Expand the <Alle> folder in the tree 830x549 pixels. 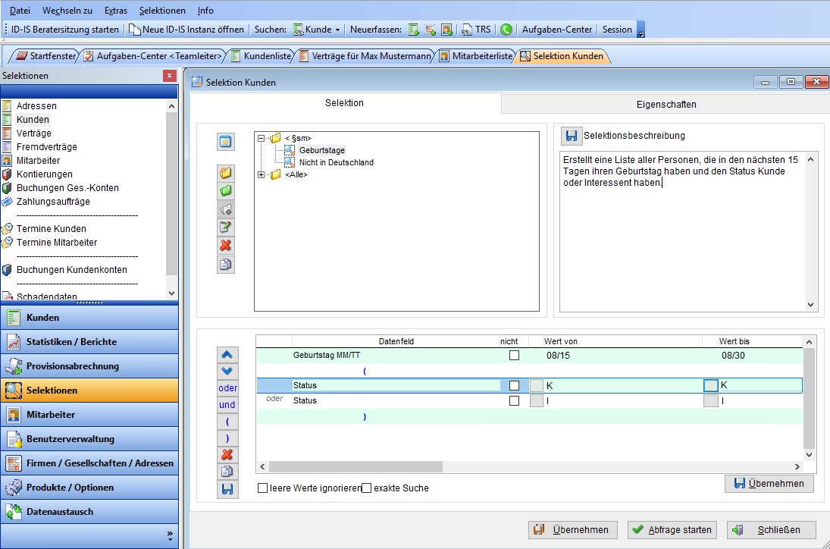(x=262, y=175)
